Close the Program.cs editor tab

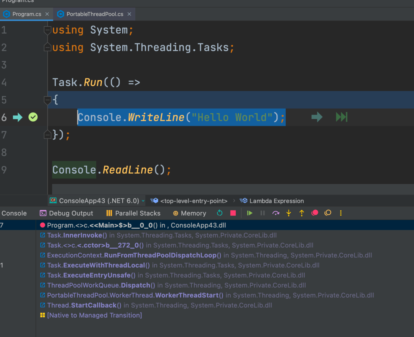tap(47, 14)
